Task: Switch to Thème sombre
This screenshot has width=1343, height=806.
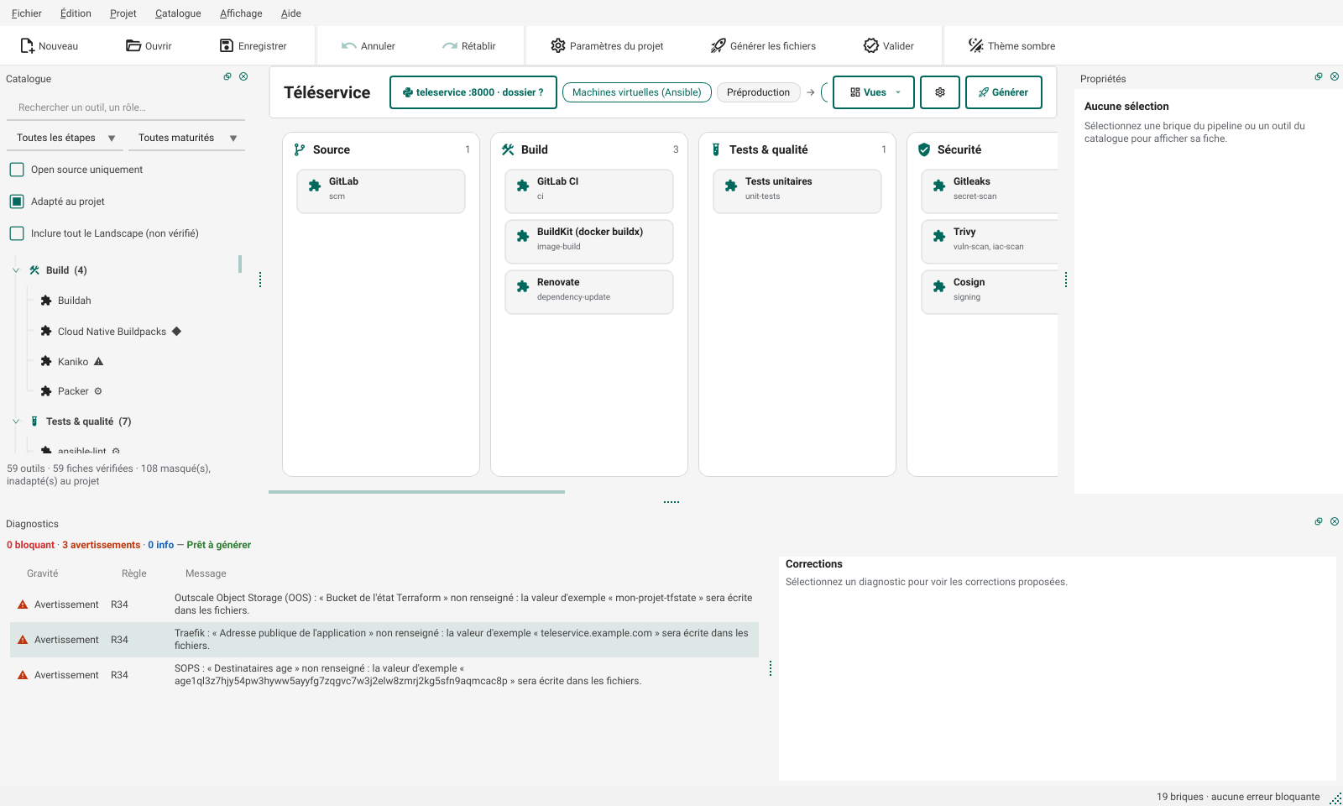Action: [x=1011, y=46]
